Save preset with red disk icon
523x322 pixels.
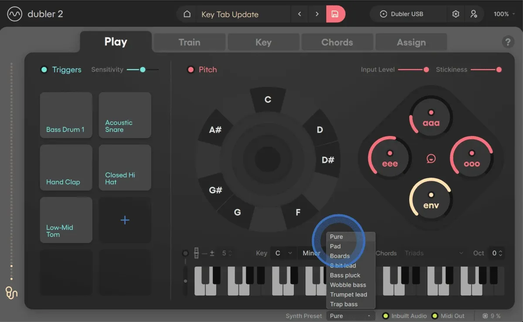pos(335,14)
